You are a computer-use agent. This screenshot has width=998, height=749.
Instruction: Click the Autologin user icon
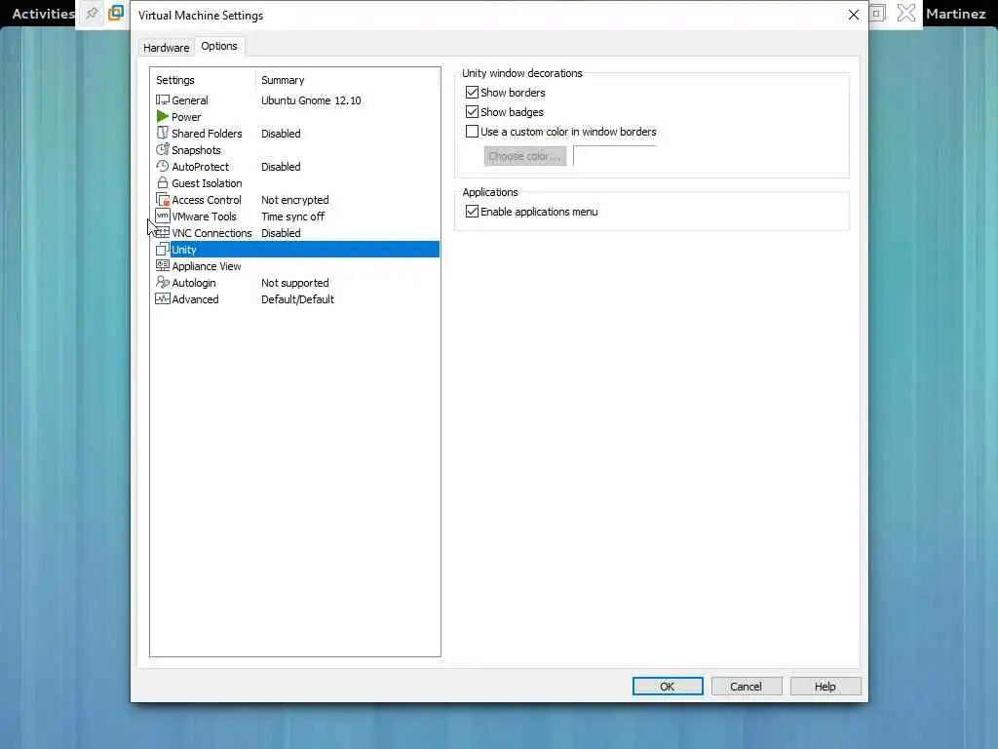click(163, 282)
